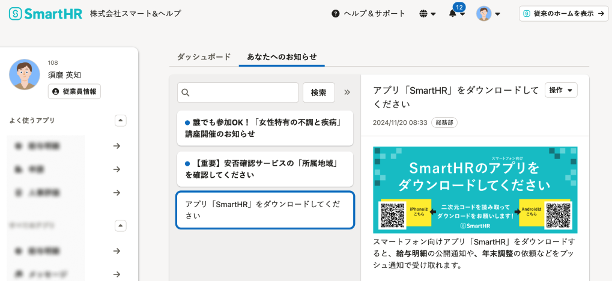Open the user avatar account menu
Image resolution: width=612 pixels, height=281 pixels.
[488, 14]
